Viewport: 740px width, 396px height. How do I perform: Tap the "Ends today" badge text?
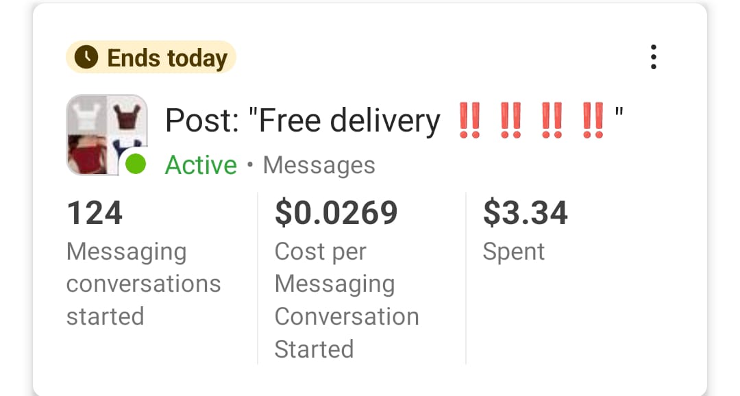[x=166, y=58]
